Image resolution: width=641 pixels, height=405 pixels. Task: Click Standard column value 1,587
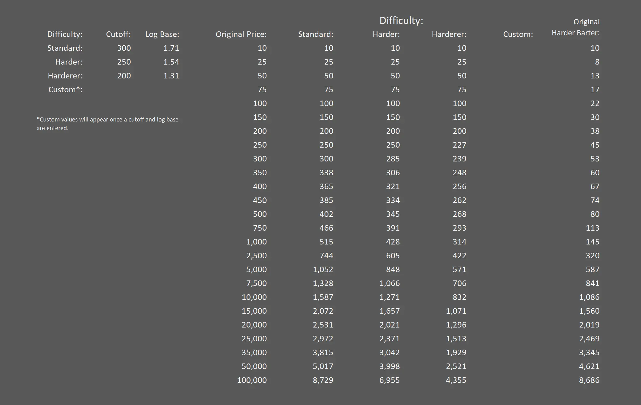click(x=323, y=297)
